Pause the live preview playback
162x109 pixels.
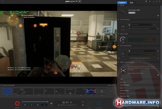click(32, 105)
